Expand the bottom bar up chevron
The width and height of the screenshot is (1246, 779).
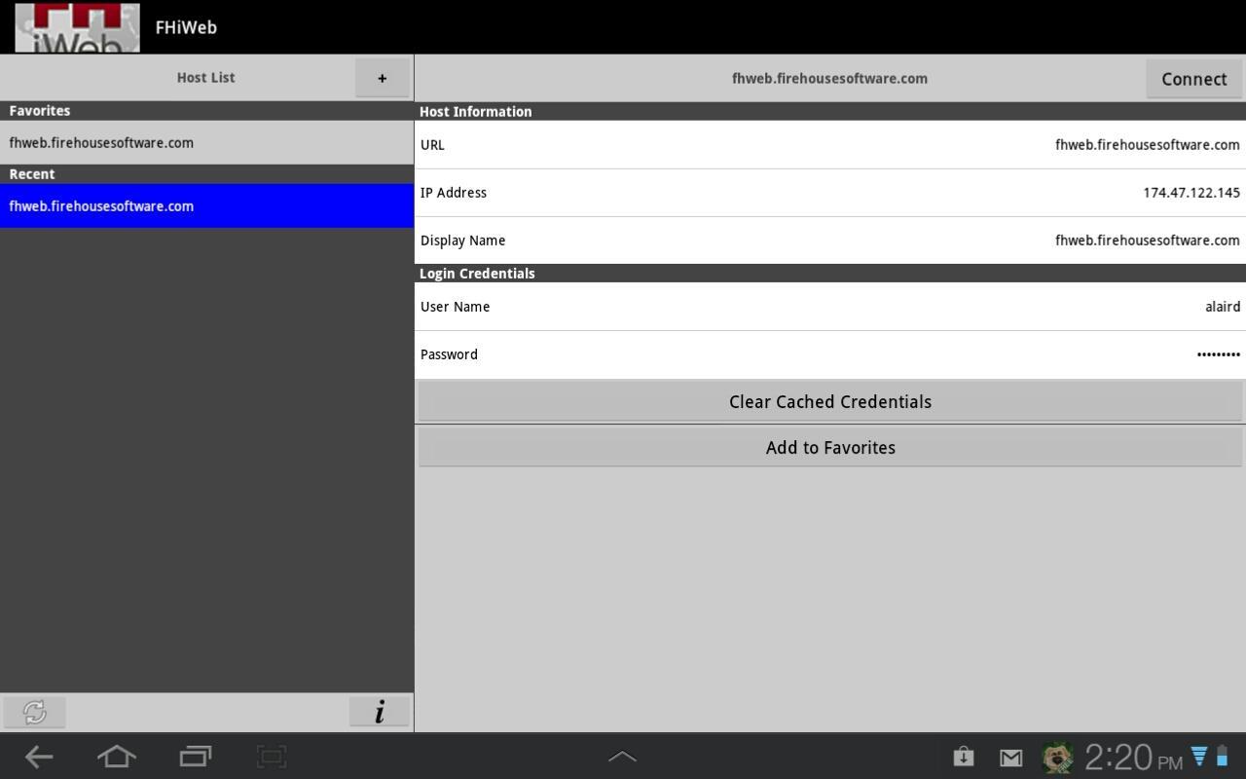tap(622, 757)
